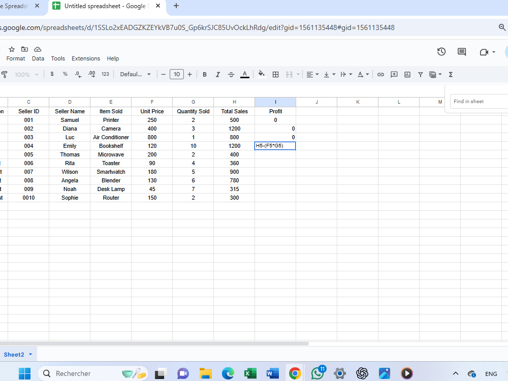Screen dimensions: 508x381
Task: Increase font size with plus button
Action: [189, 75]
